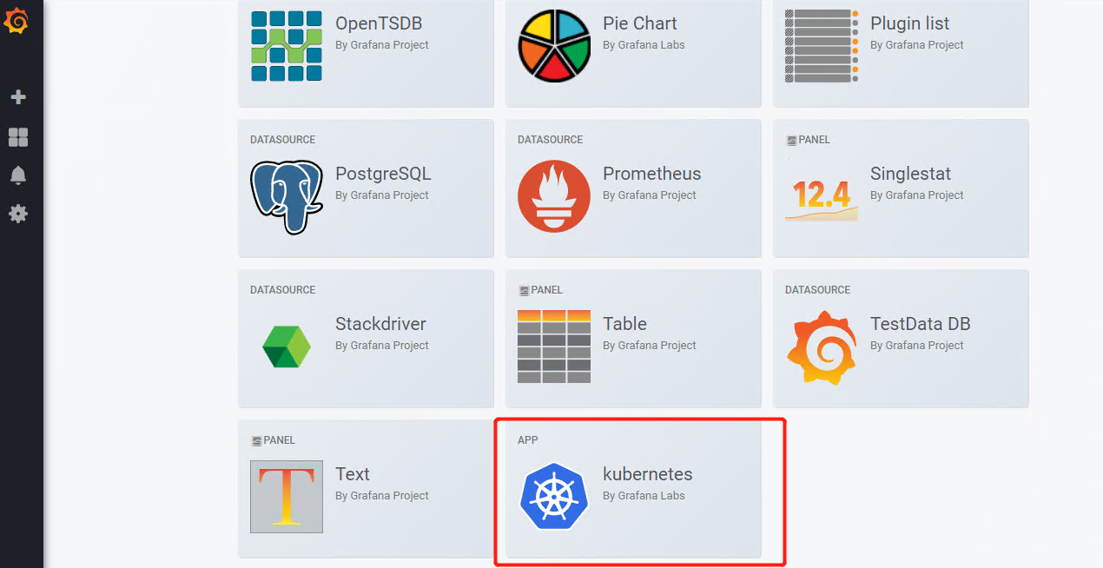Click the Grafana logo home icon
The width and height of the screenshot is (1103, 568).
point(17,21)
